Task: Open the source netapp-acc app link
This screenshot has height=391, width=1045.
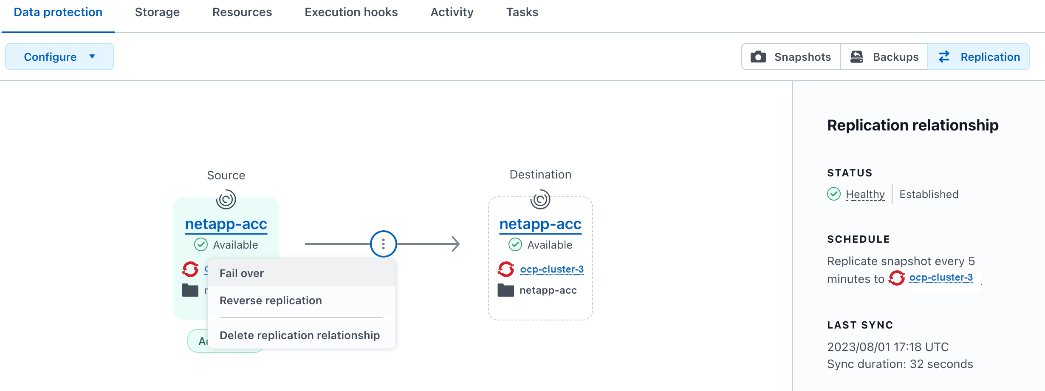Action: [x=226, y=224]
